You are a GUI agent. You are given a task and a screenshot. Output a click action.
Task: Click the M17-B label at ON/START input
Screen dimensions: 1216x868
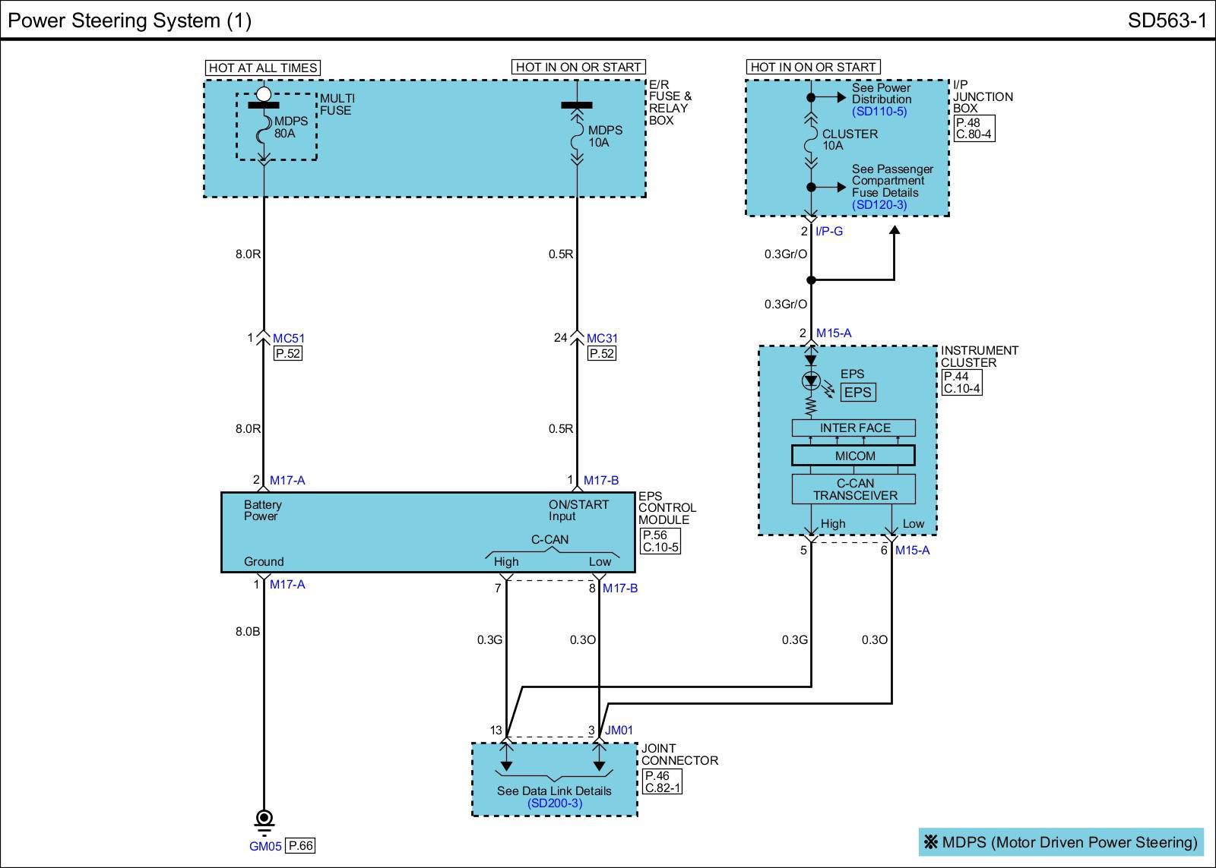tap(600, 480)
